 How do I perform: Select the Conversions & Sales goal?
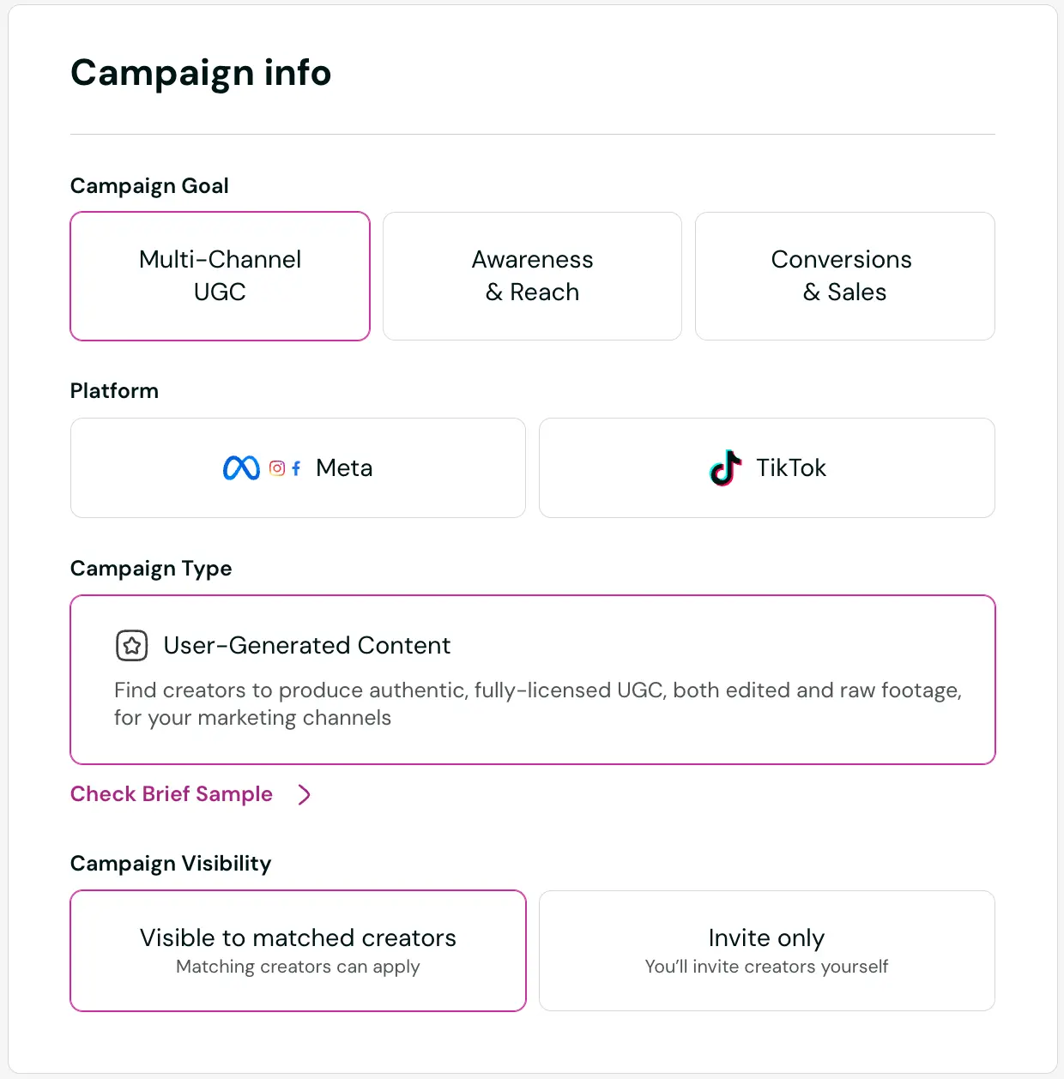843,275
